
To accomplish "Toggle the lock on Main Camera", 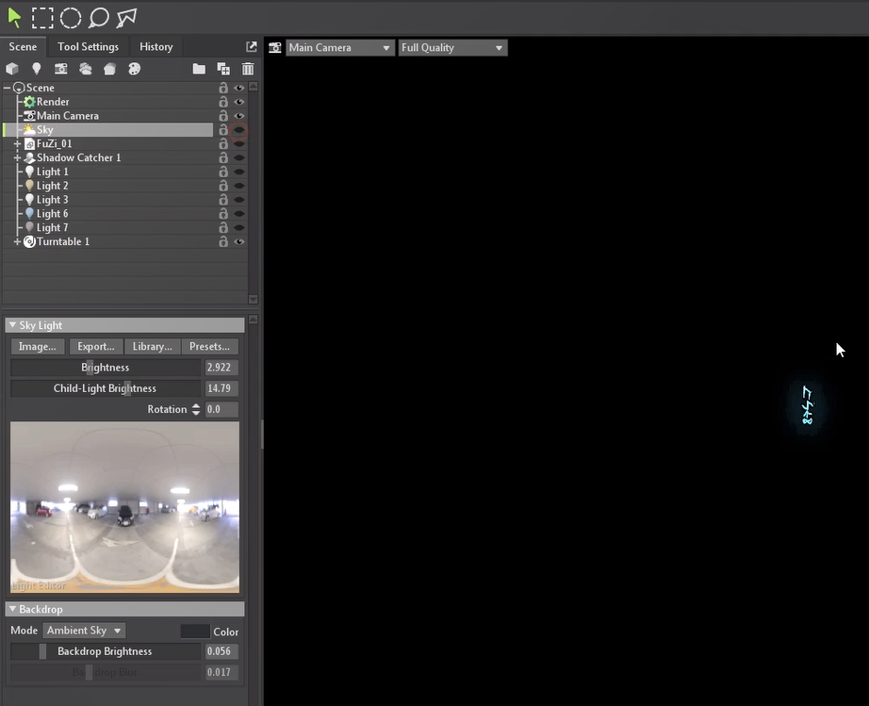I will click(x=223, y=116).
